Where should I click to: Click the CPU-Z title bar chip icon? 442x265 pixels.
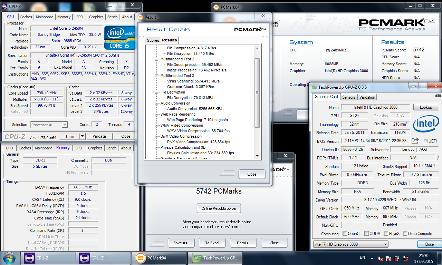click(4, 6)
